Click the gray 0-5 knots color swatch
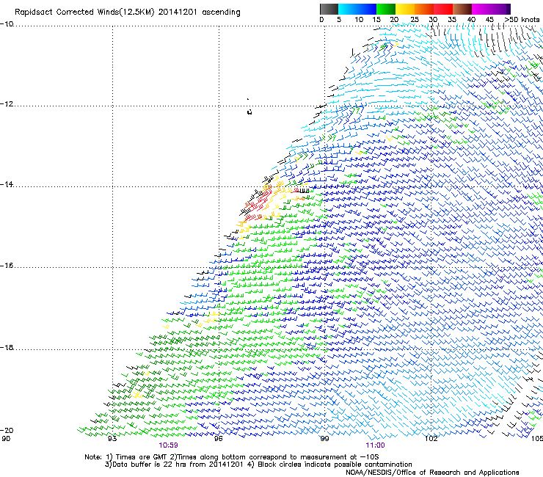Screen dimensions: 543x477 tap(329, 9)
